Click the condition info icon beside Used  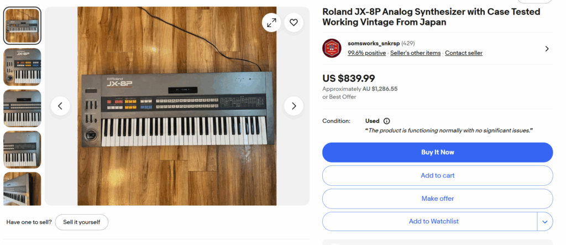[x=386, y=121]
